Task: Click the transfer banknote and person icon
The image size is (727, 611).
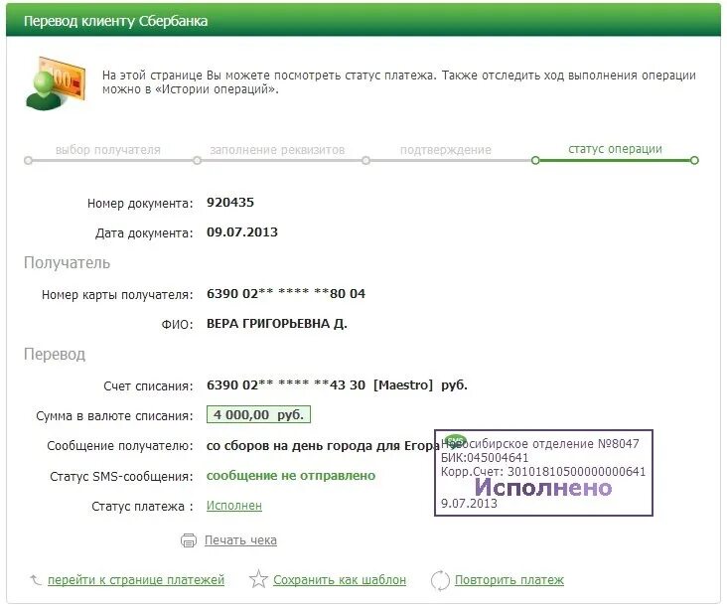Action: 56,83
